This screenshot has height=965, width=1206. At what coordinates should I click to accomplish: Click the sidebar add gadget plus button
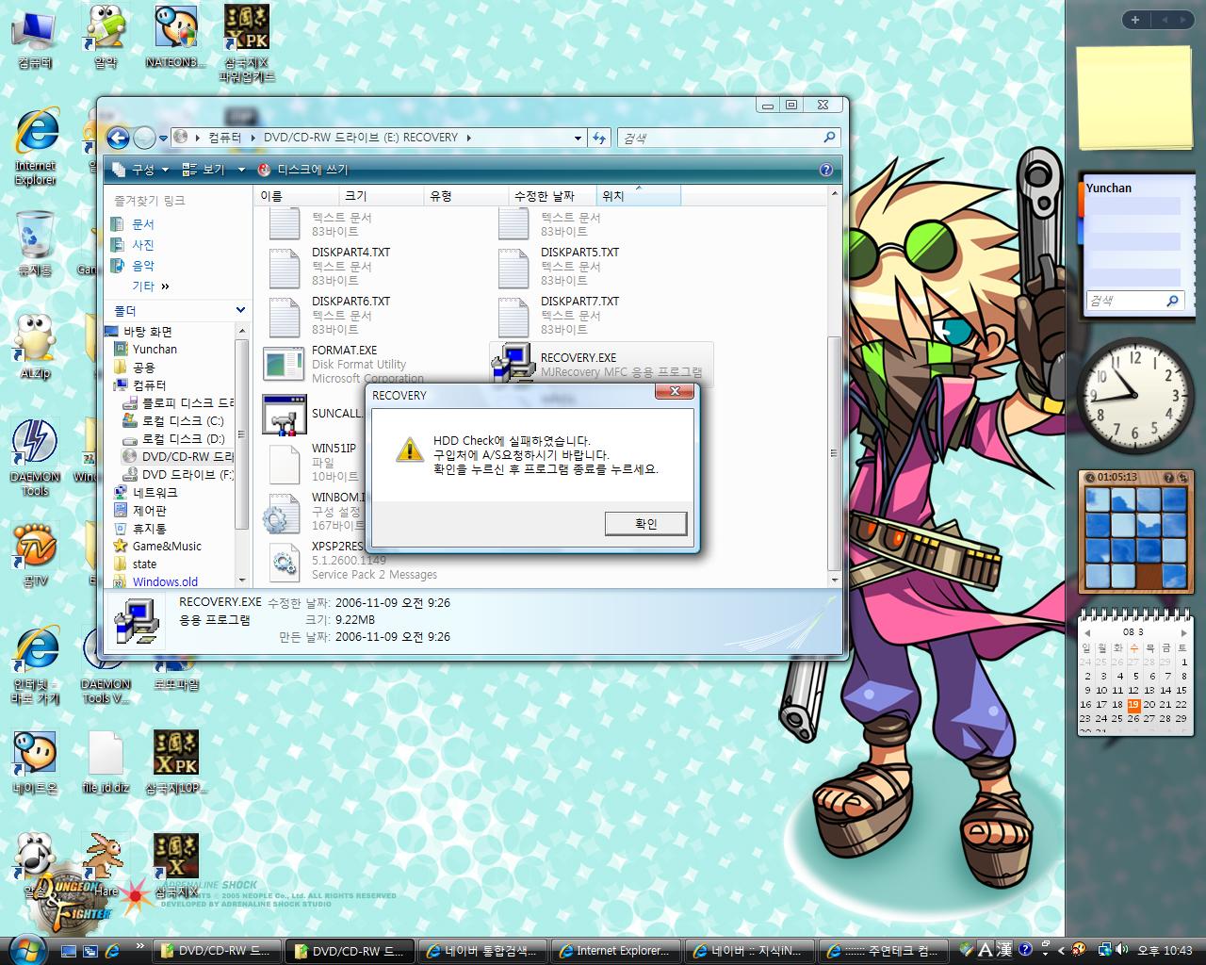(1135, 20)
